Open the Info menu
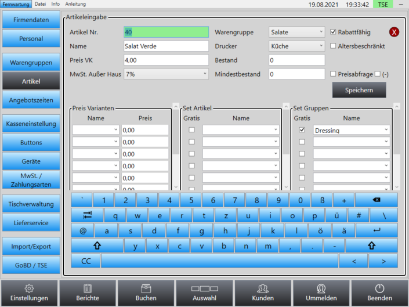The width and height of the screenshot is (409, 307). (55, 4)
